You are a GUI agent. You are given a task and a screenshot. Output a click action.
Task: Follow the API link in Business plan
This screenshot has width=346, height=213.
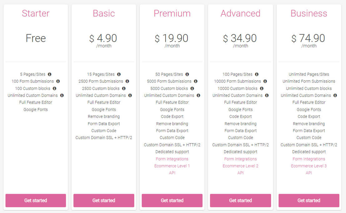309,173
